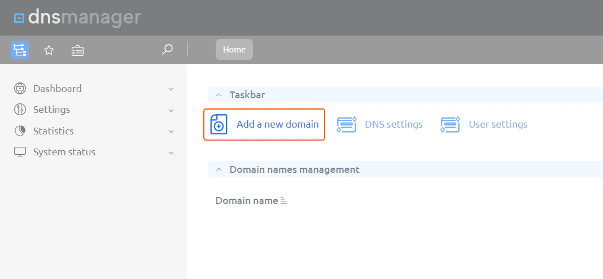
Task: Open the Dashboard menu item
Action: [x=57, y=89]
